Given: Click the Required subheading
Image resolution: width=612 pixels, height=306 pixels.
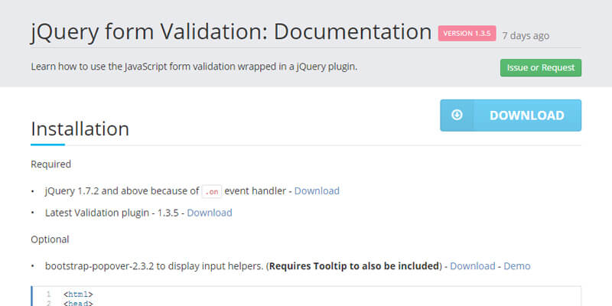Looking at the screenshot, I should [x=50, y=164].
